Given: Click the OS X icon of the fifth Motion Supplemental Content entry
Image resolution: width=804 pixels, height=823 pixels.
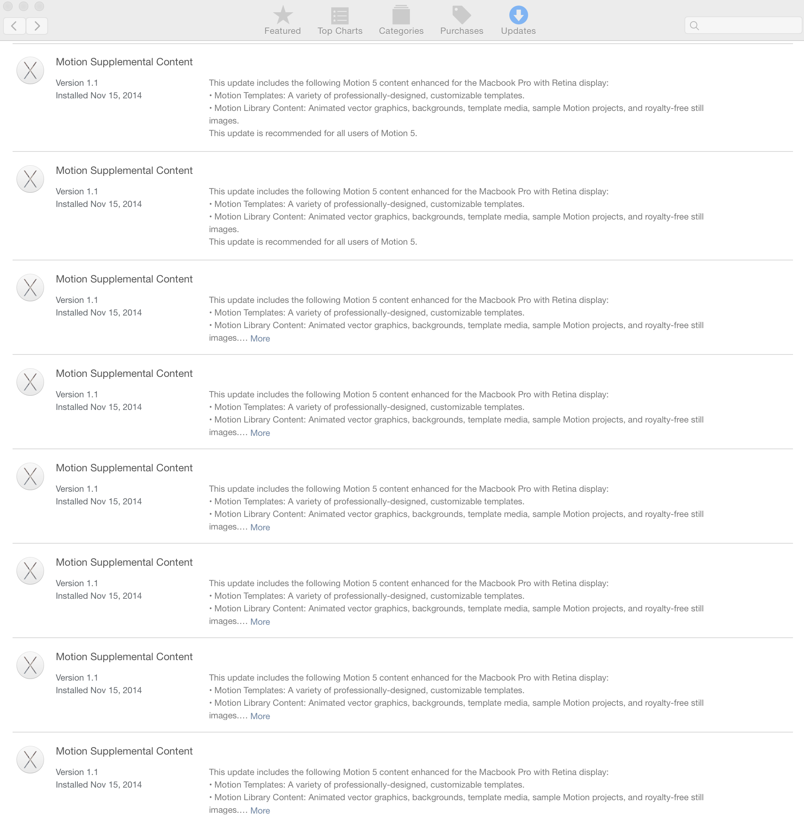Looking at the screenshot, I should click(x=30, y=476).
